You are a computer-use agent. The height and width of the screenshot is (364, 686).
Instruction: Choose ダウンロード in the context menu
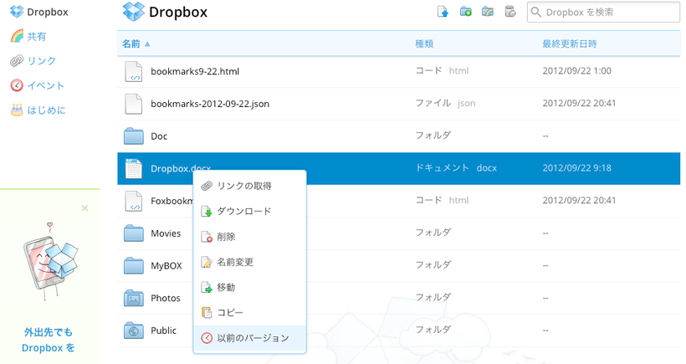coord(249,212)
